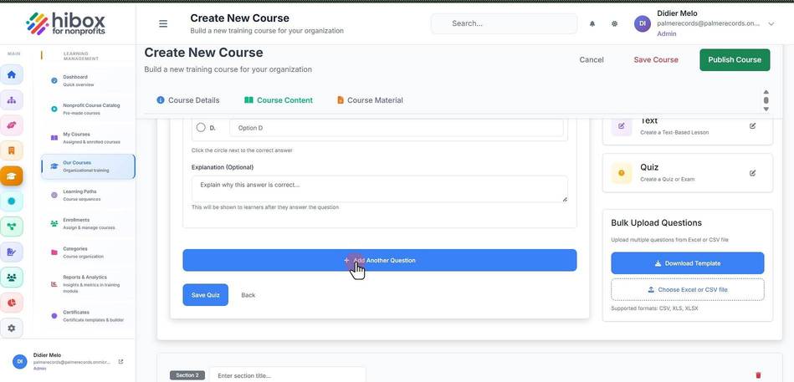Image resolution: width=794 pixels, height=382 pixels.
Task: Click the scroll down arrow near tabs
Action: (x=766, y=109)
